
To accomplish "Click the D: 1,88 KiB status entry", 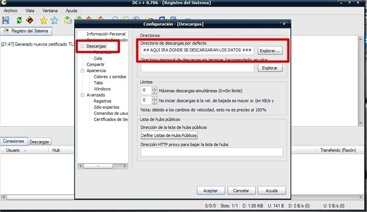I will tap(252, 206).
